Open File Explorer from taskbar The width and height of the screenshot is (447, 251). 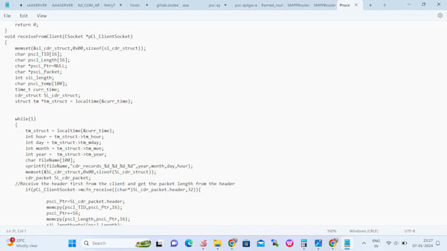pyautogui.click(x=218, y=243)
